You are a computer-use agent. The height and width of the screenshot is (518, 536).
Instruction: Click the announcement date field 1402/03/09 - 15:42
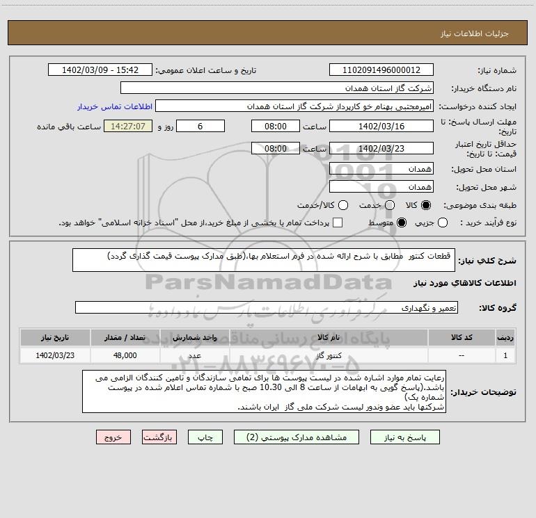[100, 70]
